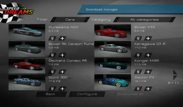Click the upper page arrow above 8 / 11
This screenshot has width=183, height=107.
(x=175, y=72)
